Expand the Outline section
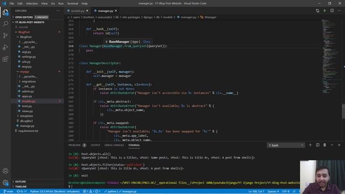The height and width of the screenshot is (194, 345). coord(37,182)
